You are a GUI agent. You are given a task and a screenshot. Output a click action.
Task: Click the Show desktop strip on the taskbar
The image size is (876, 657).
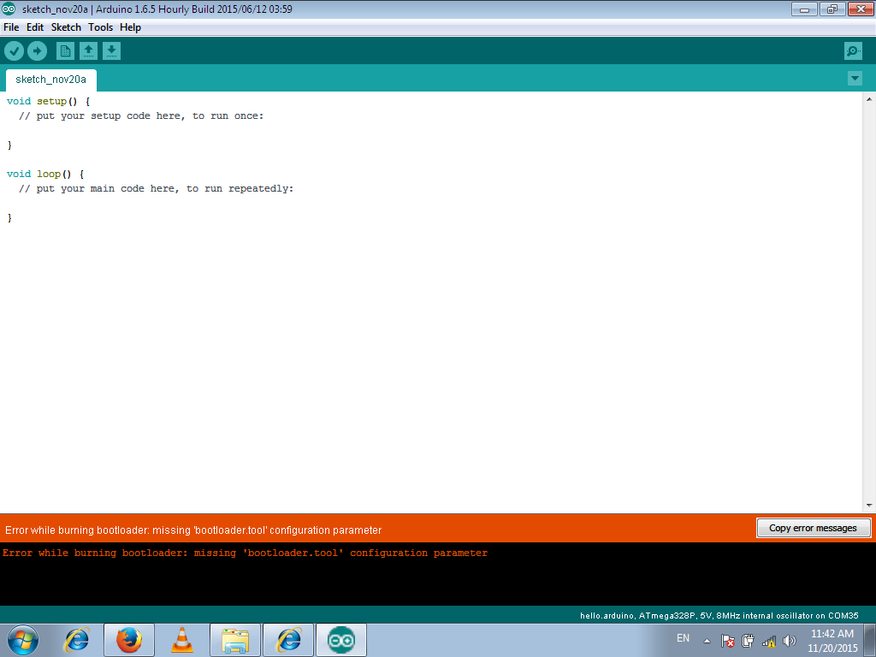pos(870,640)
